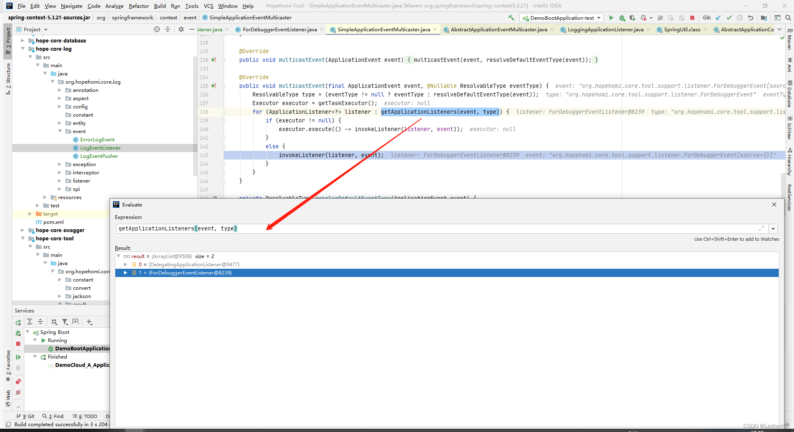Collapse the event package

pos(60,131)
